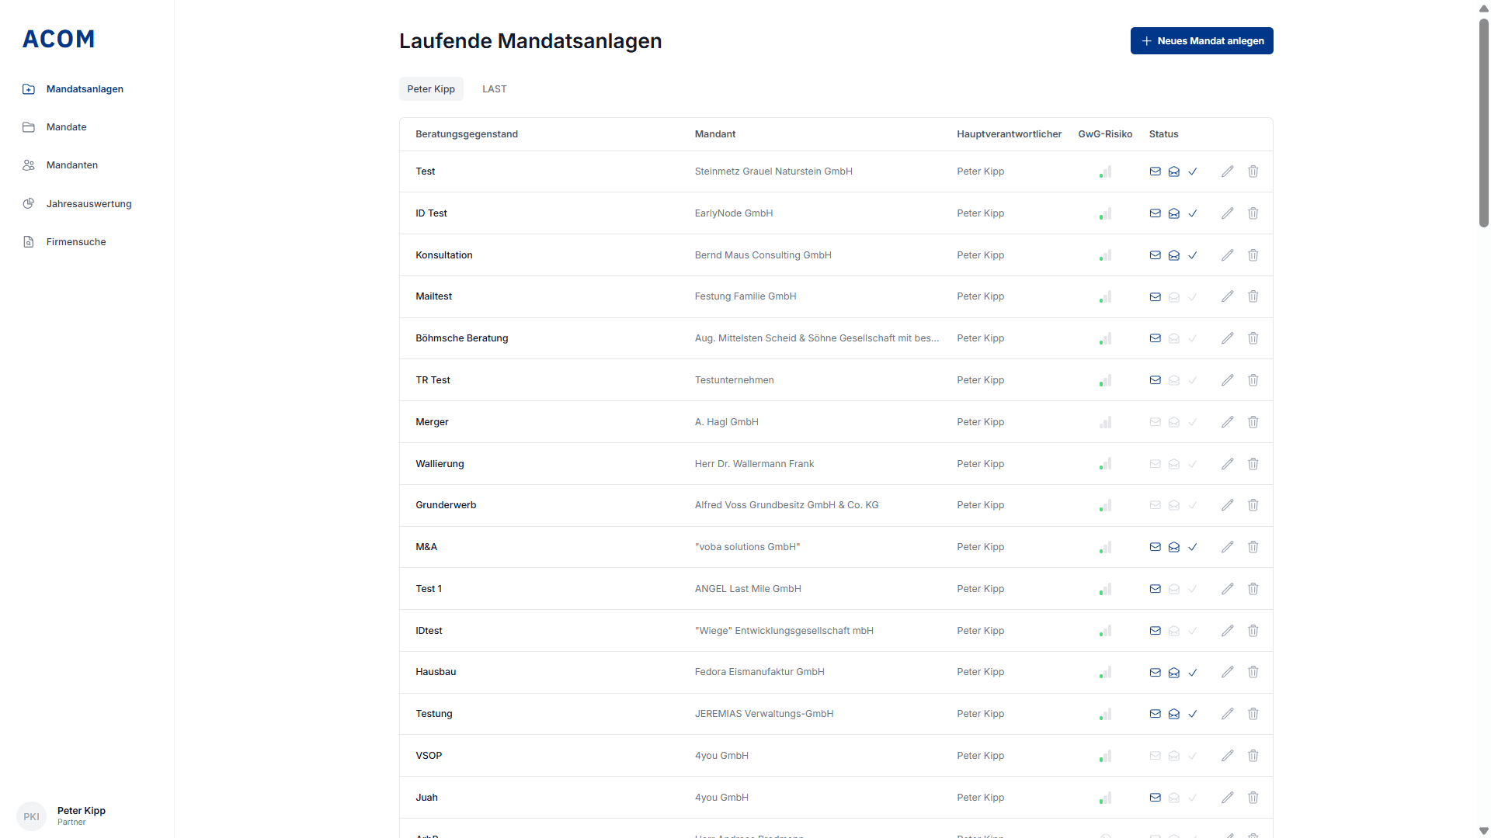Open Jahresauswertung pie-chart icon

pyautogui.click(x=29, y=203)
